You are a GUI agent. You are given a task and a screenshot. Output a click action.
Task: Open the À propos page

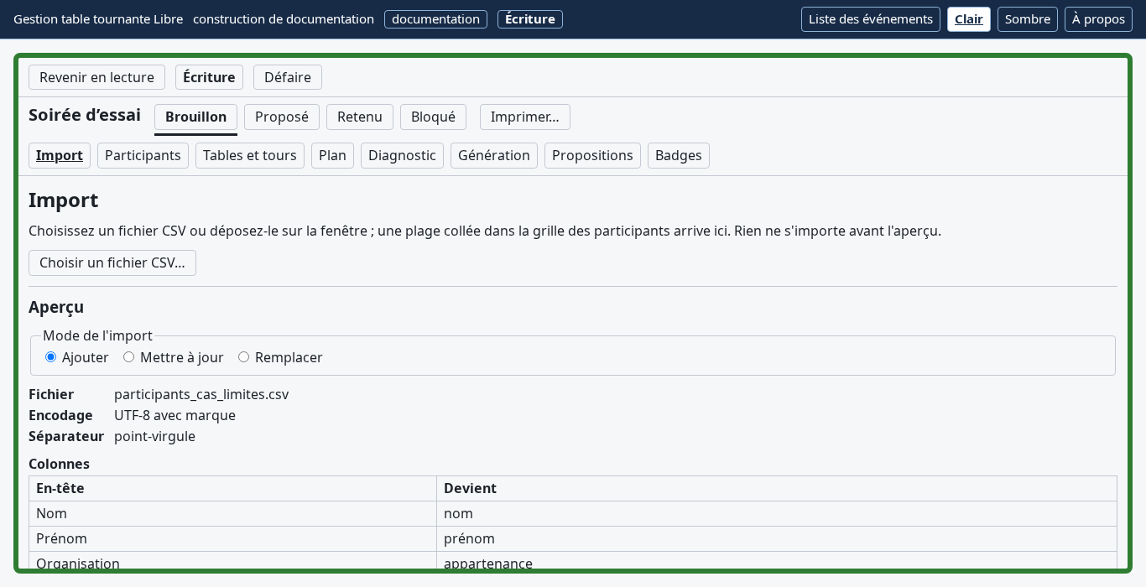click(1098, 19)
